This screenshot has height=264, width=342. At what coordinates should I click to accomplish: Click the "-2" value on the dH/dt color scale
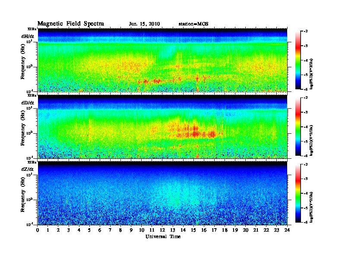click(x=306, y=31)
